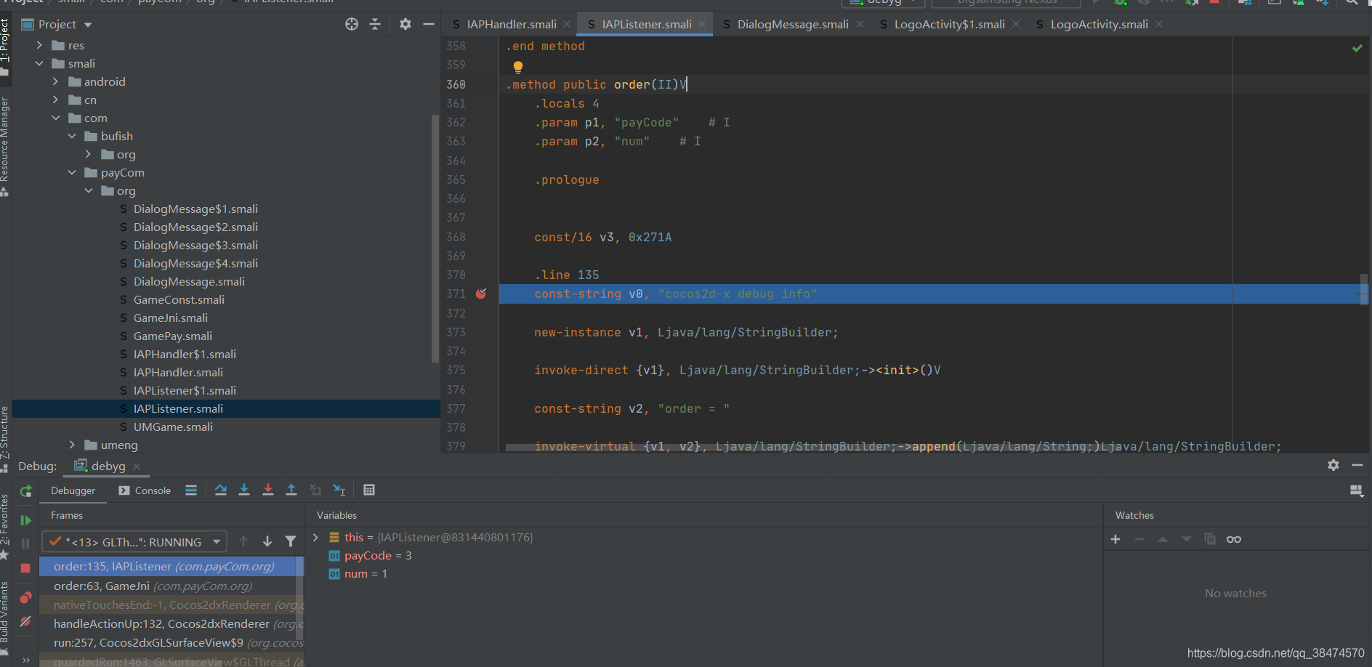Image resolution: width=1372 pixels, height=667 pixels.
Task: Click the Pause program icon
Action: point(25,543)
